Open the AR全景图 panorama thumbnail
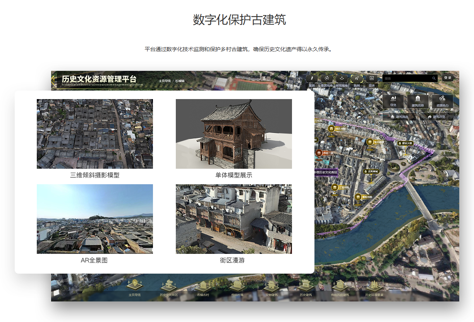The height and width of the screenshot is (322, 474). [94, 219]
